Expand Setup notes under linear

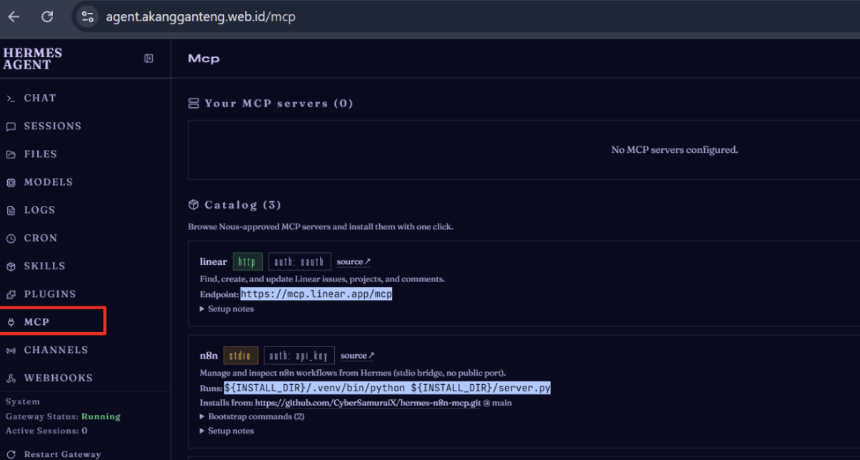click(x=227, y=309)
